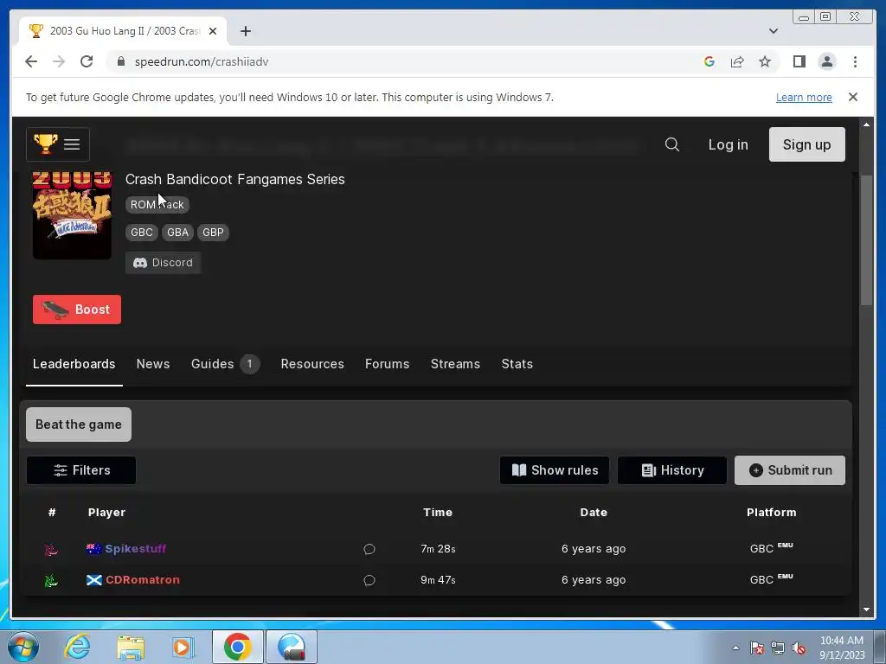Dismiss the Chrome update notification bar
The image size is (886, 664).
point(853,97)
